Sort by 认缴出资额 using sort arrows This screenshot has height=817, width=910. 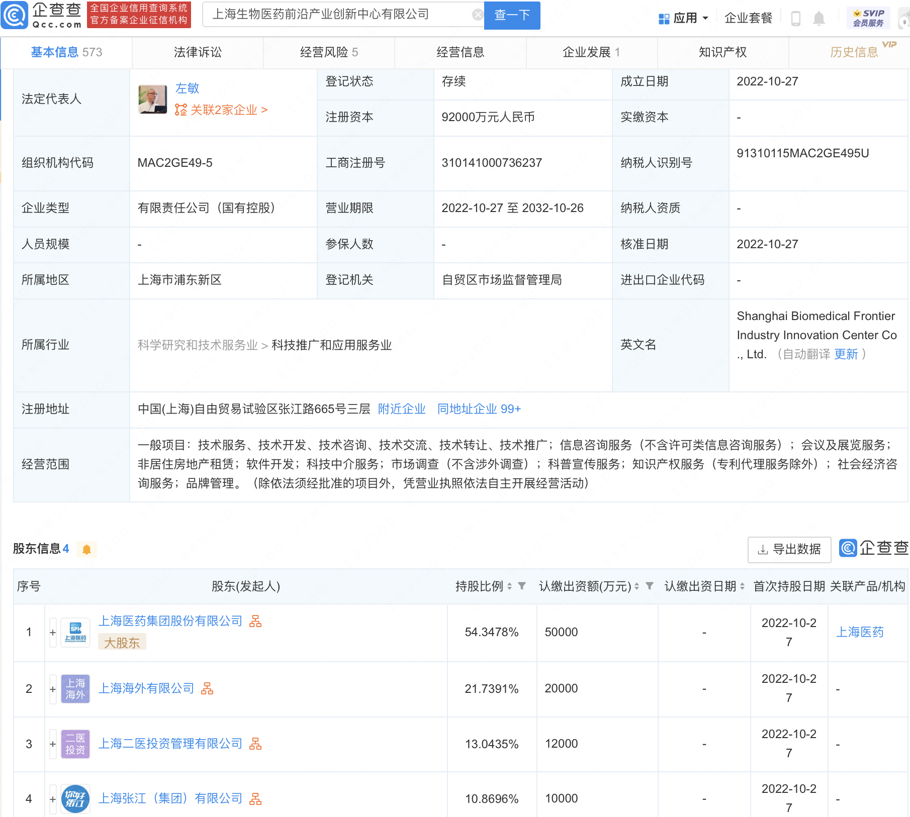(636, 586)
